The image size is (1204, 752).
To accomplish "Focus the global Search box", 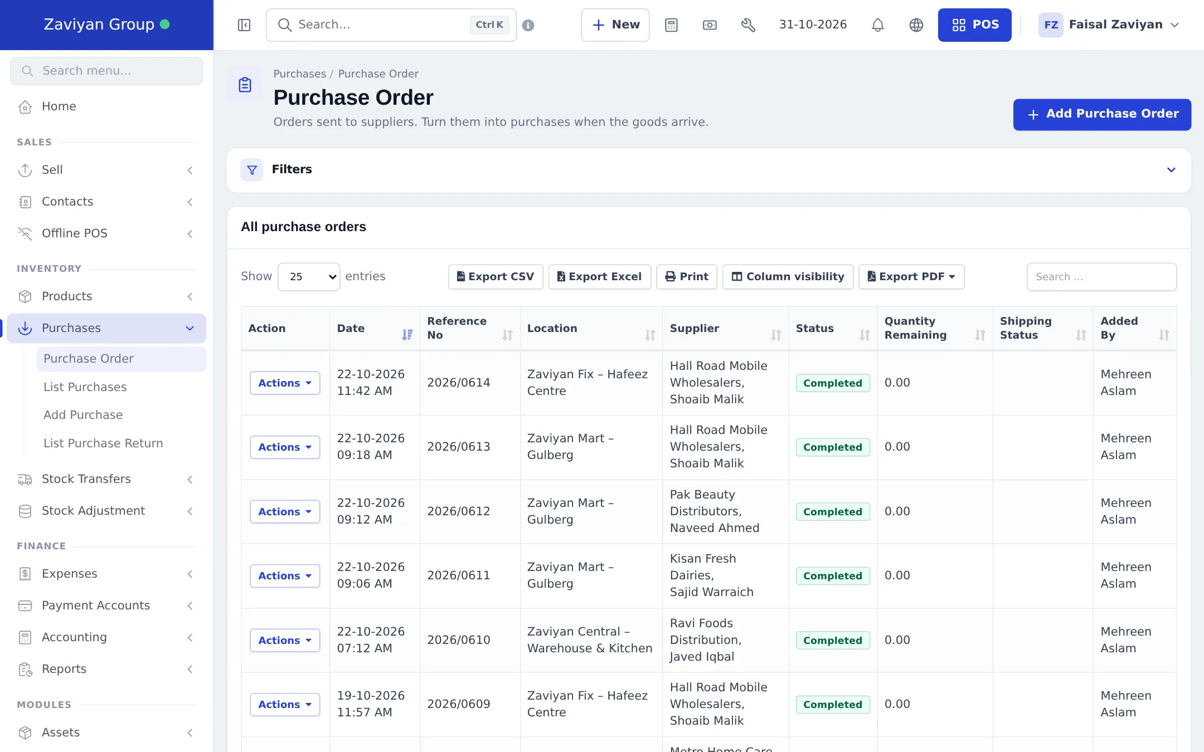I will pyautogui.click(x=391, y=25).
